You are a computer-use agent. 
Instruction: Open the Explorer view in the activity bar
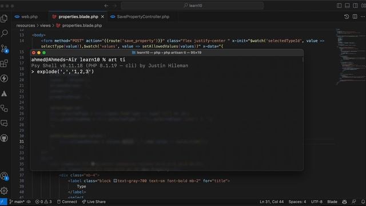[4, 18]
